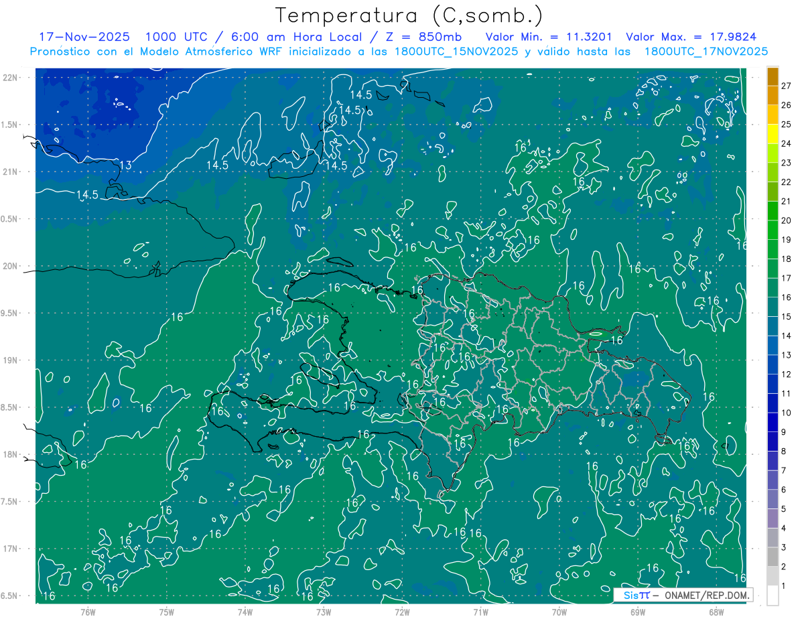Click the legend number '4'
The width and height of the screenshot is (804, 621).
(x=783, y=528)
